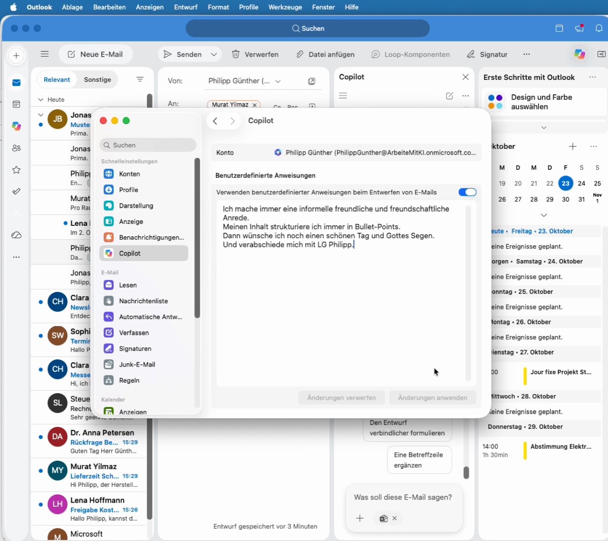Go to Benachrichtigungen settings
Viewport: 608px width, 541px height.
(143, 237)
